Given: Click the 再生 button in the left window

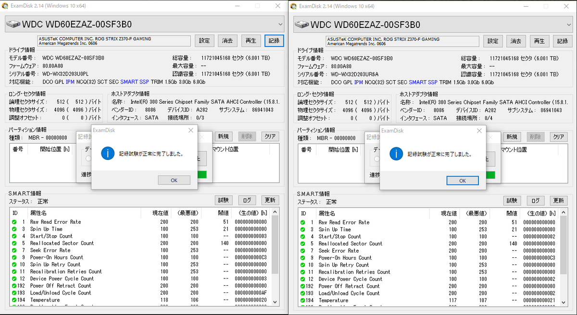Looking at the screenshot, I should (251, 41).
